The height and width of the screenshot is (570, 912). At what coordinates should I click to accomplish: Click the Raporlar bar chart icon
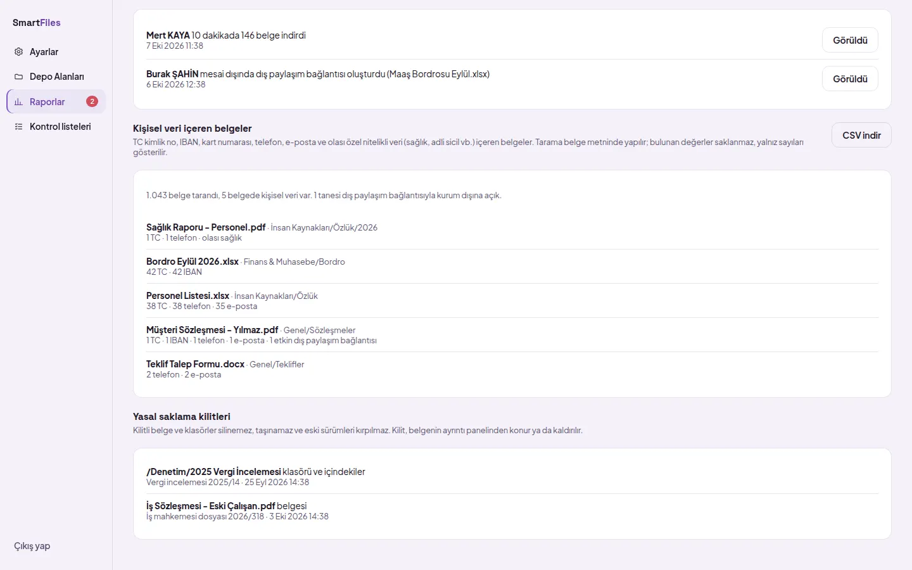[18, 102]
